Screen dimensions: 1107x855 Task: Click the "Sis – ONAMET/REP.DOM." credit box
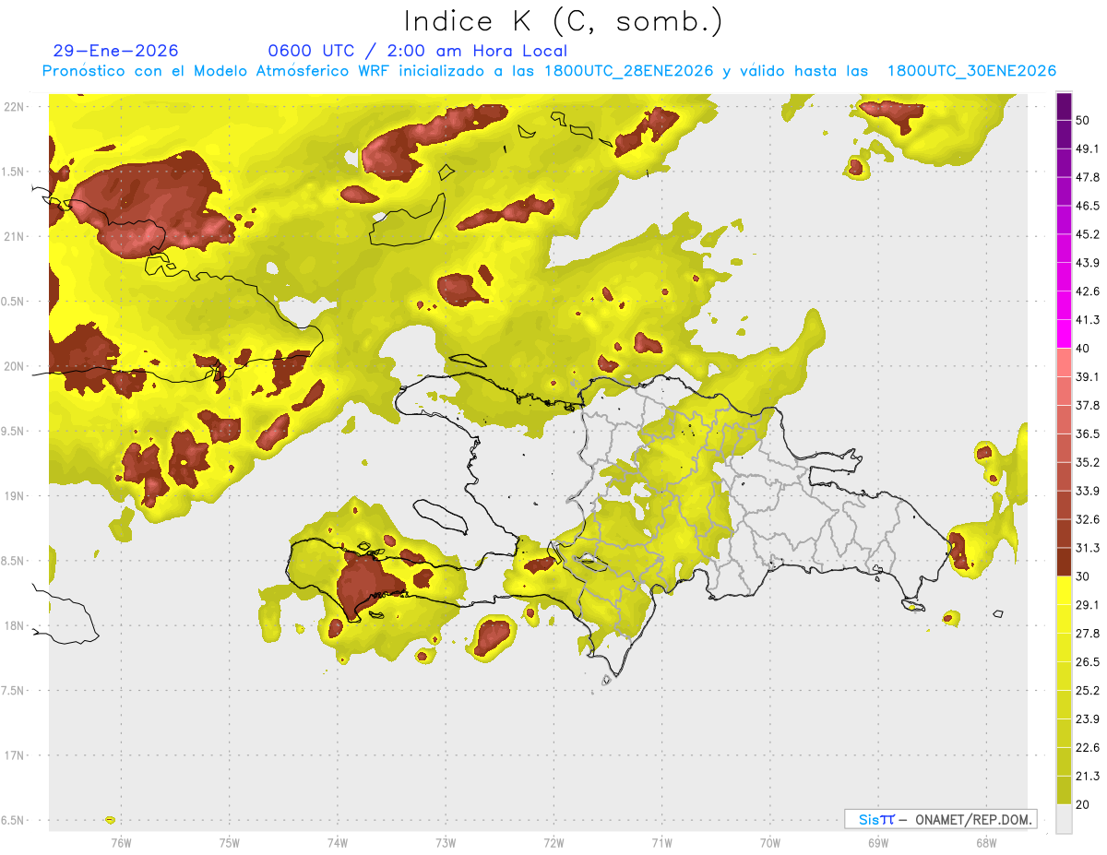pyautogui.click(x=940, y=819)
